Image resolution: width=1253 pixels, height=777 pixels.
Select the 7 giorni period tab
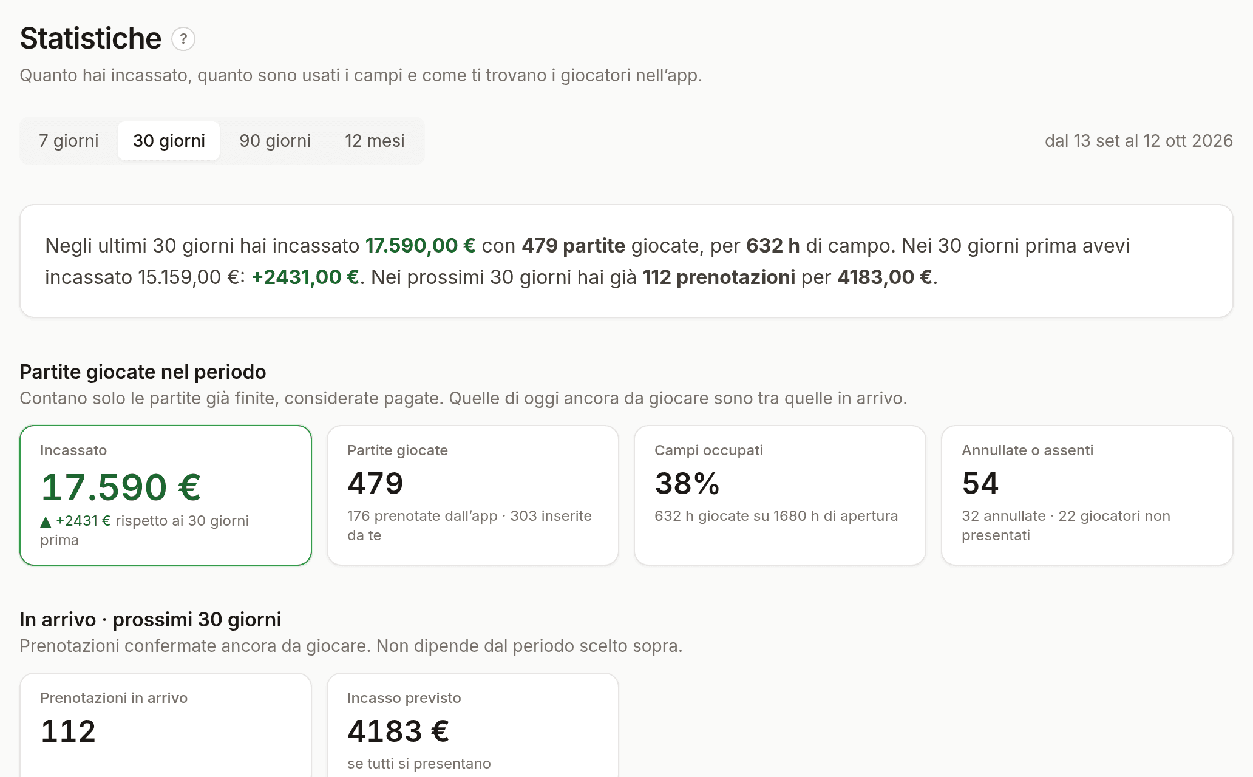click(x=69, y=141)
